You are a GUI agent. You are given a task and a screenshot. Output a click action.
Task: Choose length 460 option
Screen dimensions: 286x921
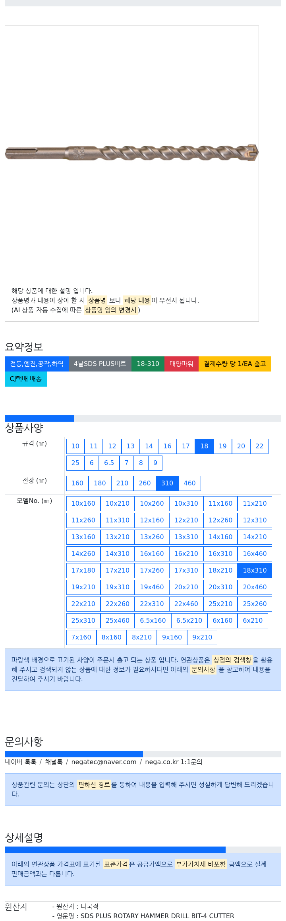(x=189, y=483)
